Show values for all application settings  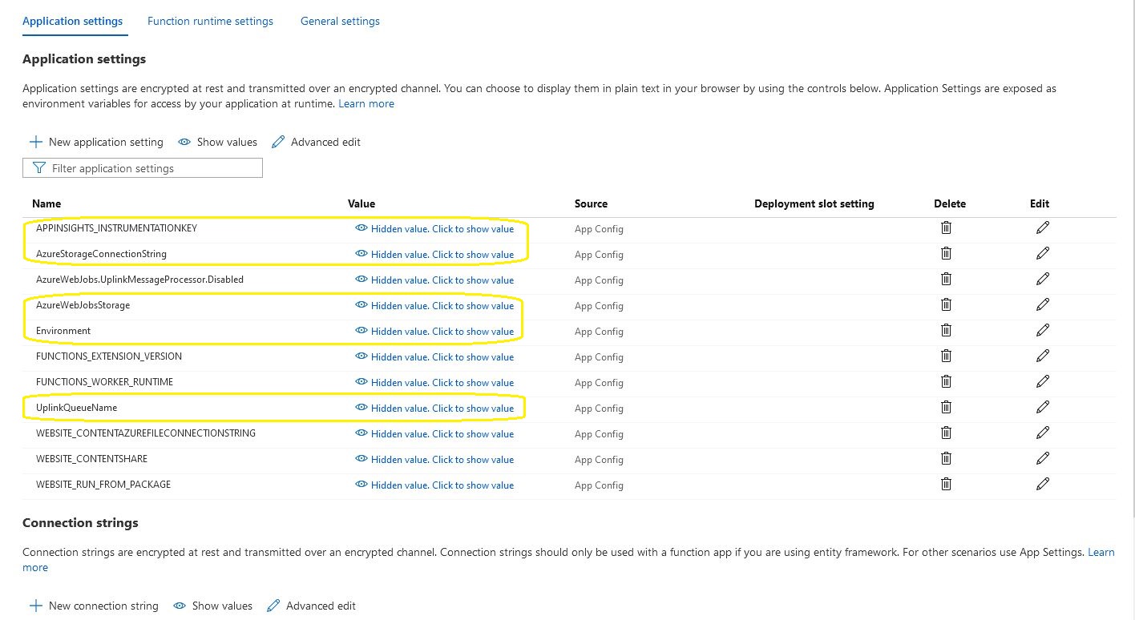tap(217, 142)
